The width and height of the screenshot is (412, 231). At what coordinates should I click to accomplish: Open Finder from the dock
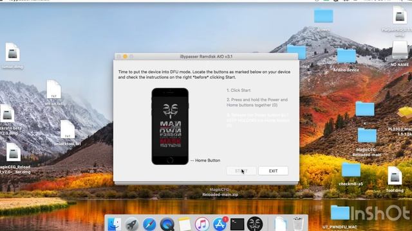pyautogui.click(x=115, y=224)
